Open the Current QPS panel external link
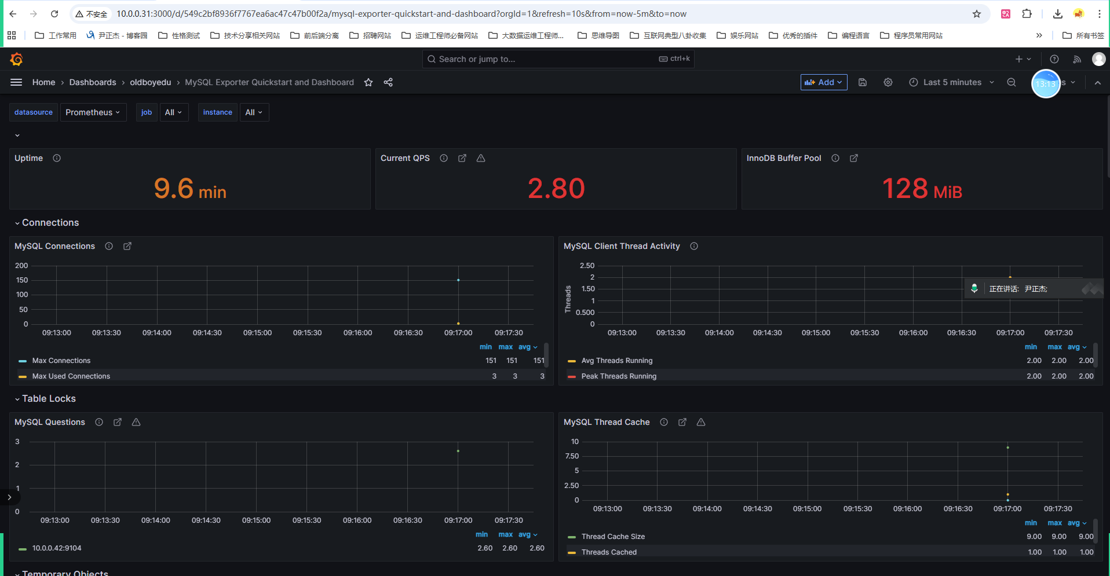Screen dimensions: 1110x576 pos(462,158)
